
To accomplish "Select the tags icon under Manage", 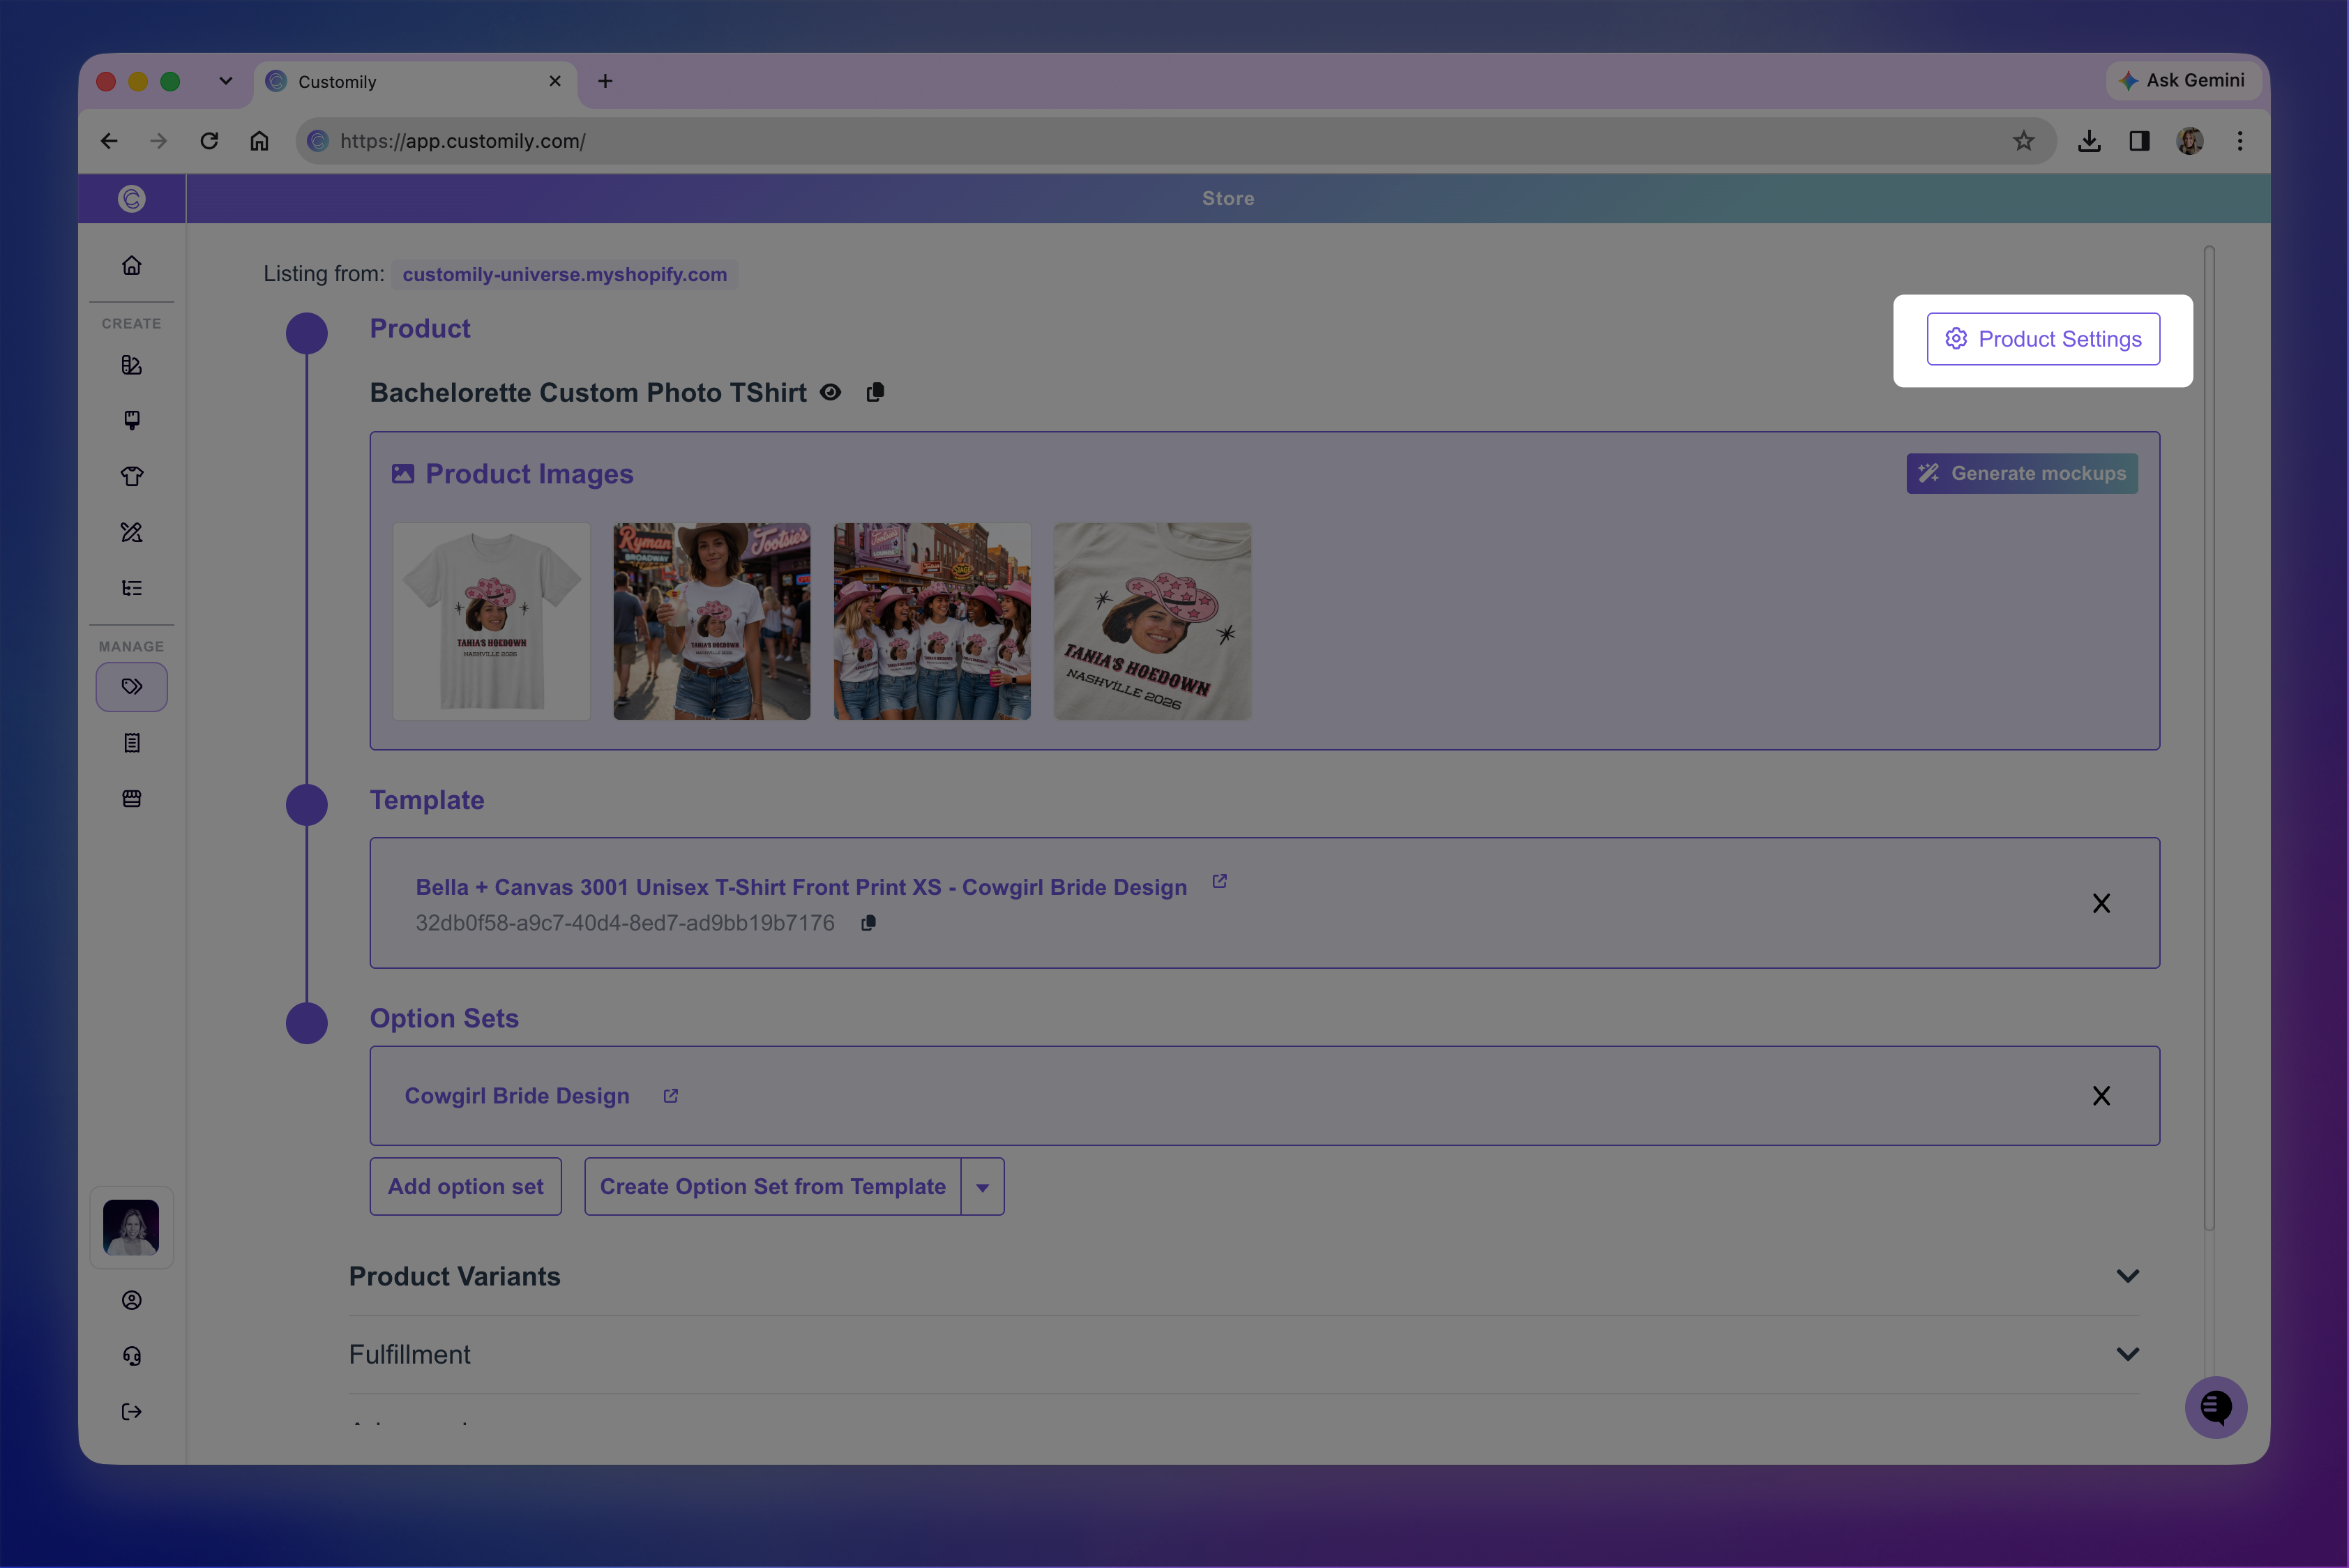I will pyautogui.click(x=131, y=687).
